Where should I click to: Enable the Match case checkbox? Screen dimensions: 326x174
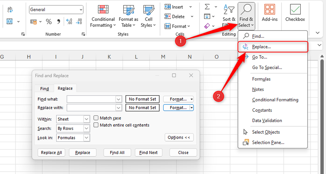click(x=96, y=118)
